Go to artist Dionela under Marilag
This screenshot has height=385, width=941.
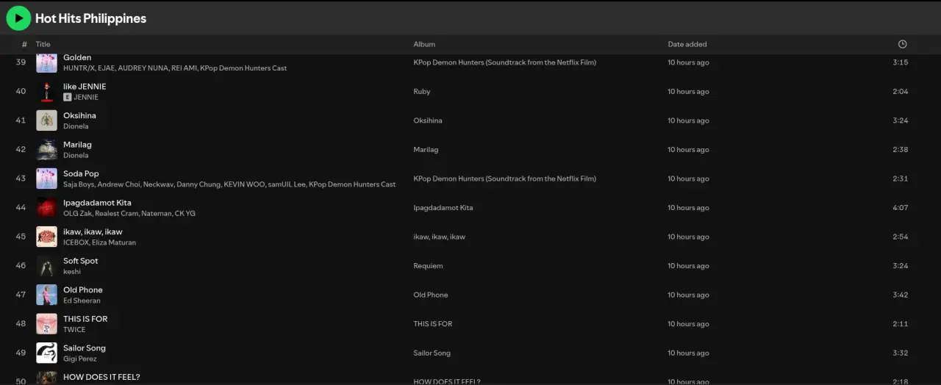click(x=76, y=155)
